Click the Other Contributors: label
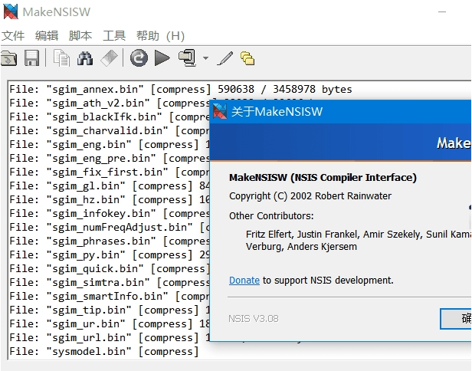Viewport: 472px width, 371px height. 271,216
